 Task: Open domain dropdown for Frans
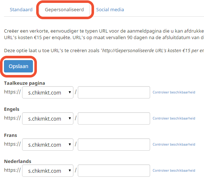click(48, 145)
